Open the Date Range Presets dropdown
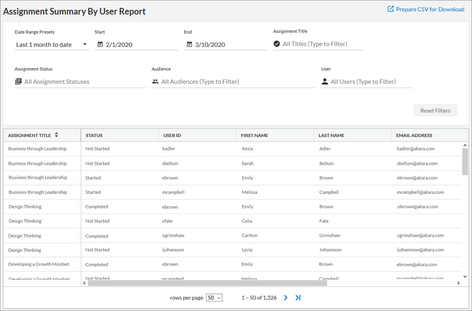Viewport: 472px width, 311px height. tap(51, 45)
